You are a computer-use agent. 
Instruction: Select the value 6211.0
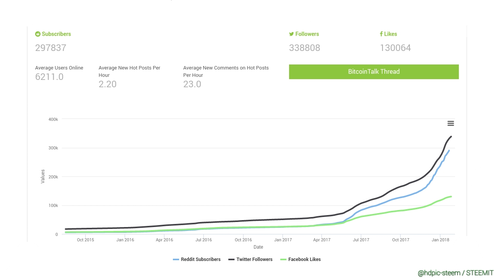49,77
